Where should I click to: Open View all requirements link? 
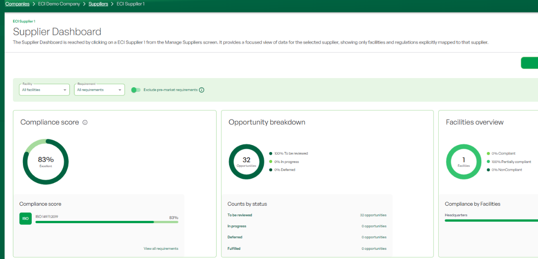point(161,248)
